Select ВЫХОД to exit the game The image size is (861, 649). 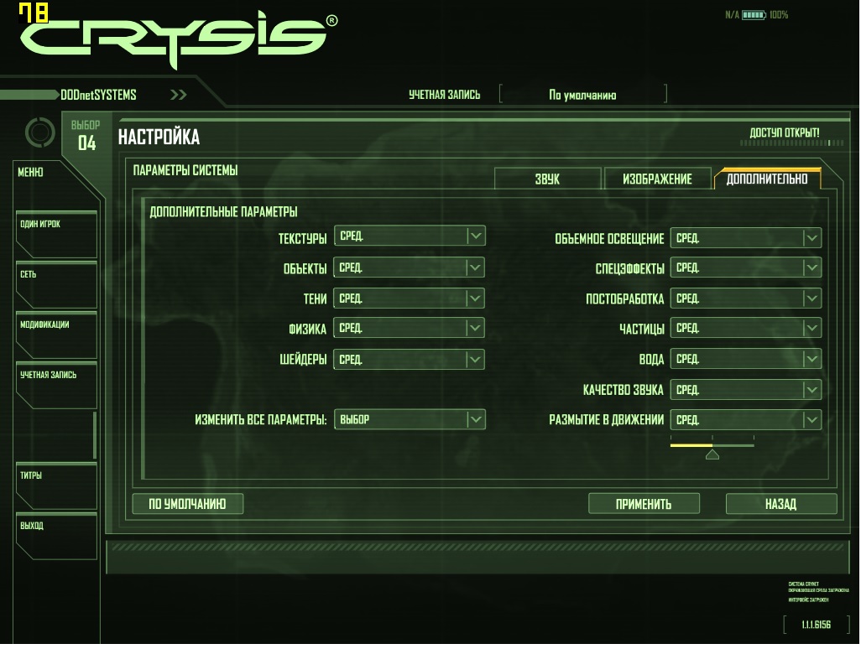(x=56, y=537)
